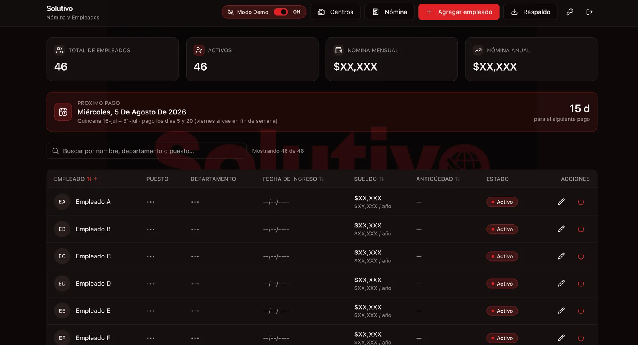
Task: Deactivate Empleado E with the power icon
Action: (x=581, y=311)
